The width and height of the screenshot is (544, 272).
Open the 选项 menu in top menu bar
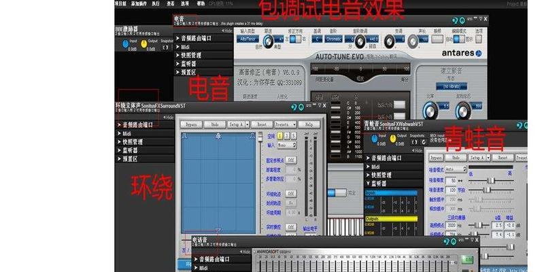[185, 3]
